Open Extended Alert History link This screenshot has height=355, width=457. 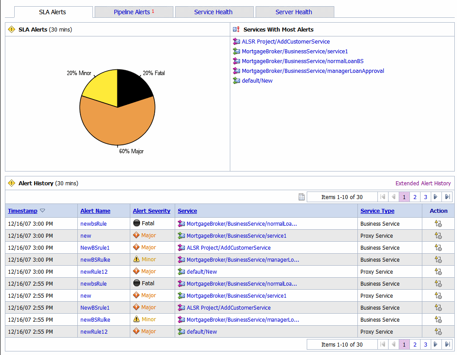(423, 183)
